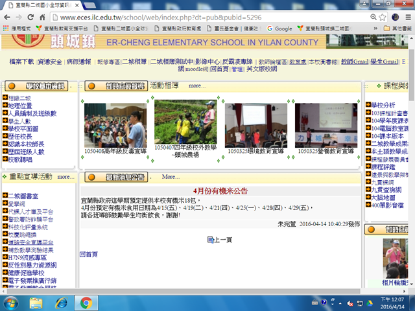Open the 1050407四年級校外教學 farm photo
Image resolution: width=415 pixels, height=311 pixels.
pyautogui.click(x=185, y=122)
